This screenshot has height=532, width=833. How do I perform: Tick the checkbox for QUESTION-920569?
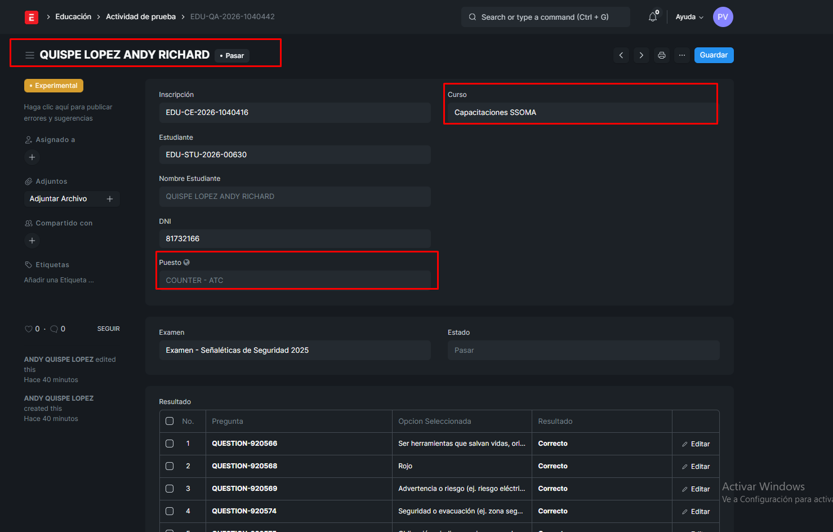pyautogui.click(x=170, y=489)
